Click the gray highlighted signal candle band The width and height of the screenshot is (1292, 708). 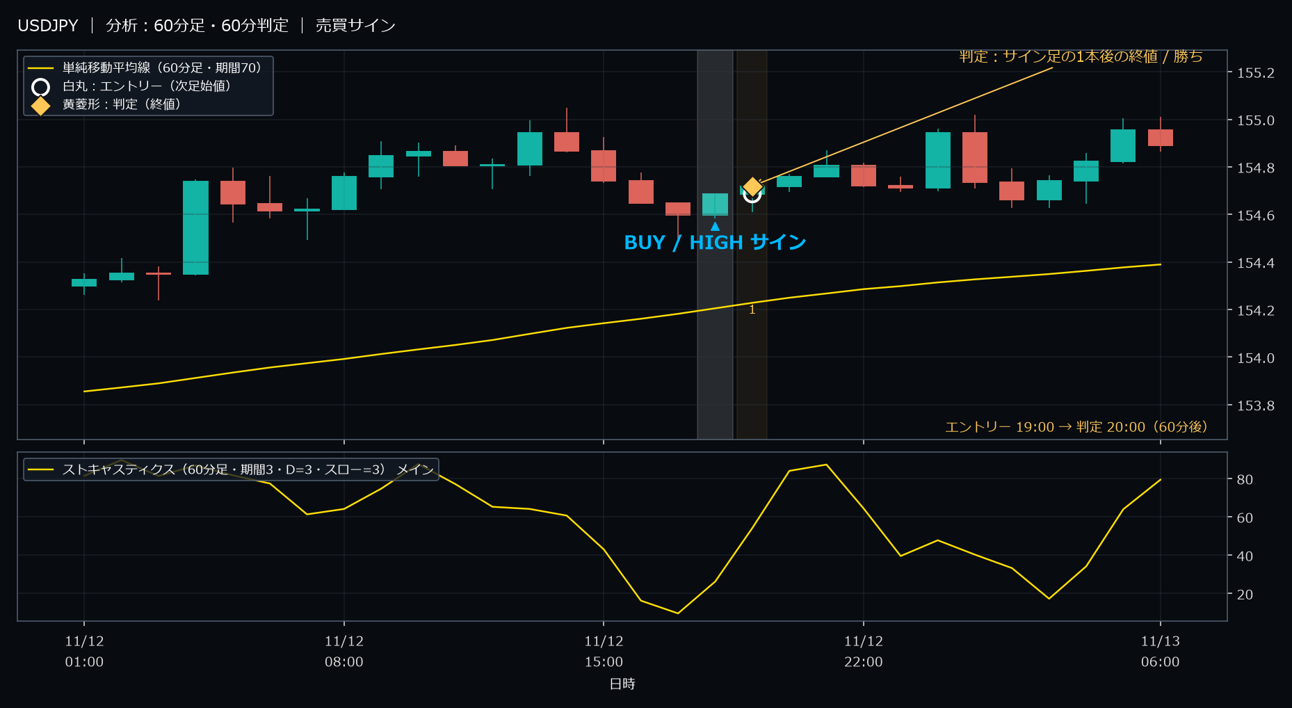pyautogui.click(x=715, y=245)
